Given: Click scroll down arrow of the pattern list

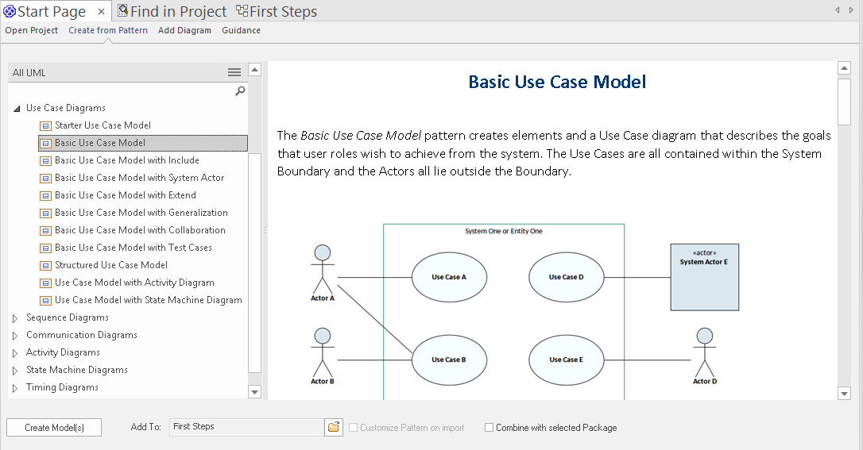Looking at the screenshot, I should (254, 392).
